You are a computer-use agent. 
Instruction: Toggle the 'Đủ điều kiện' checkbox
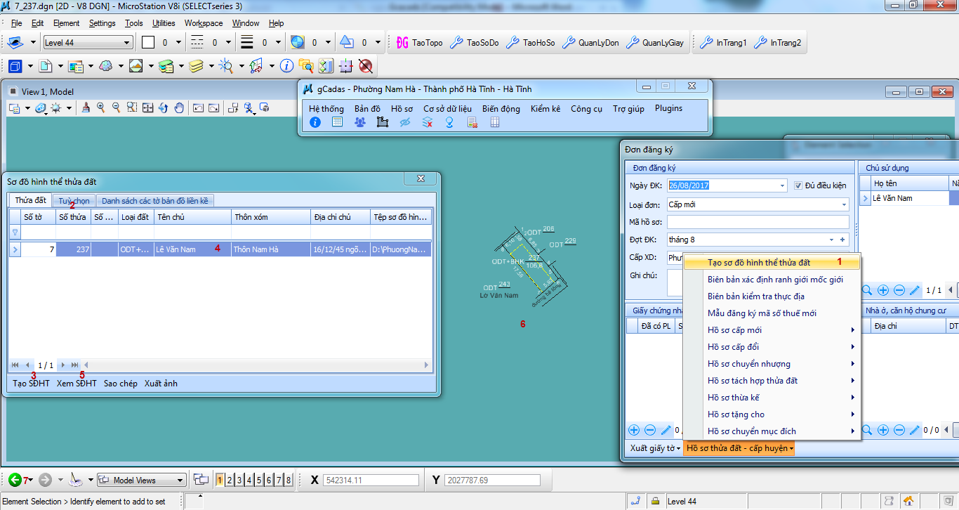click(798, 185)
